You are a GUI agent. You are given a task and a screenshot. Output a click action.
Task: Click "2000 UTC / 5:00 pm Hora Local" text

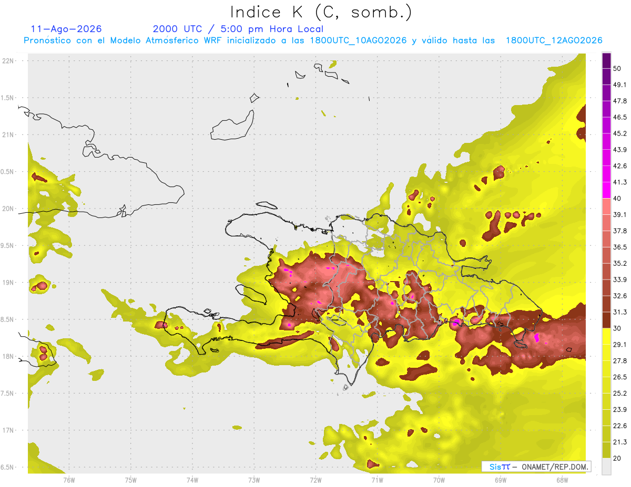click(238, 29)
